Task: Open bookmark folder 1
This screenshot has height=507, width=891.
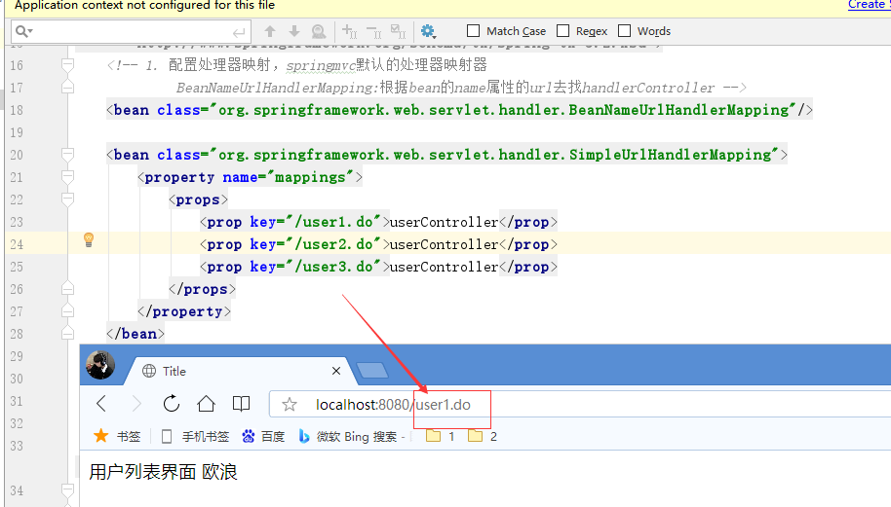Action: coord(441,436)
